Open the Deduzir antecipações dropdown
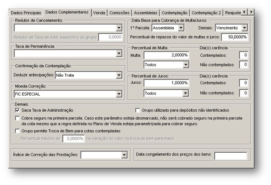271x185 pixels. click(119, 75)
